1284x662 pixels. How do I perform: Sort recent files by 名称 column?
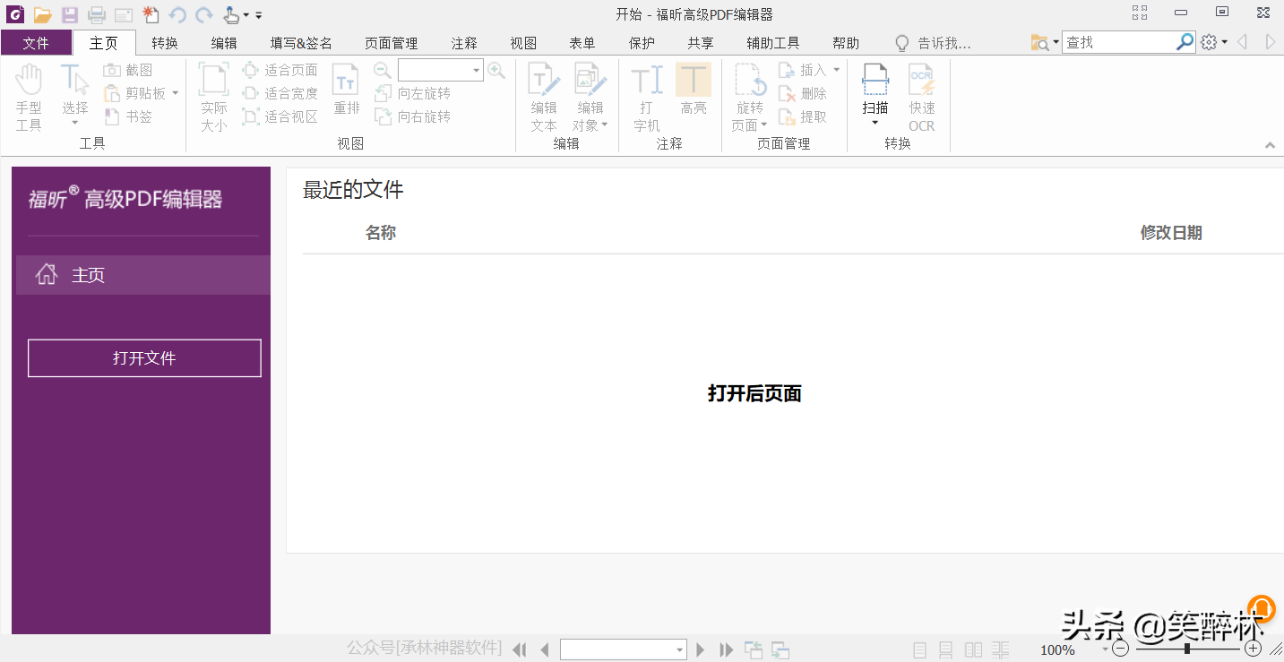[381, 233]
